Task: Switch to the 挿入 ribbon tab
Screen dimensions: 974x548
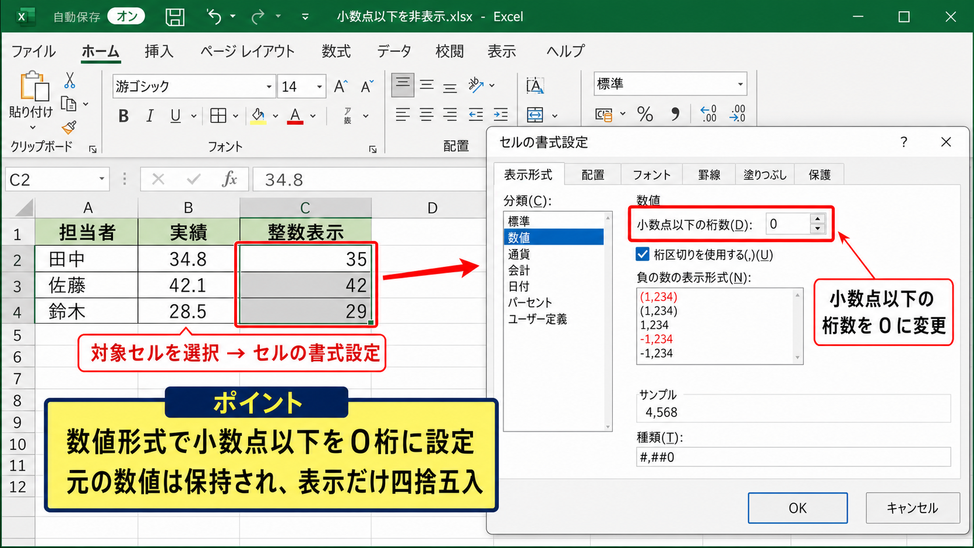Action: point(159,51)
